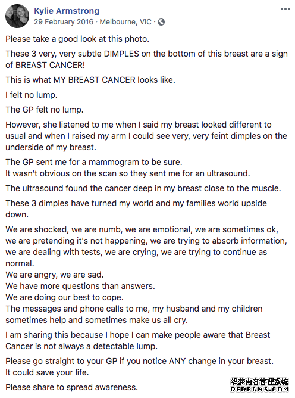295x398 pixels.
Task: Open Kylie Armstrong's profile picture
Action: pyautogui.click(x=17, y=15)
